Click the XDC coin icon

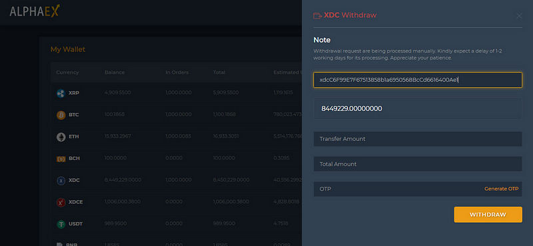click(x=61, y=181)
